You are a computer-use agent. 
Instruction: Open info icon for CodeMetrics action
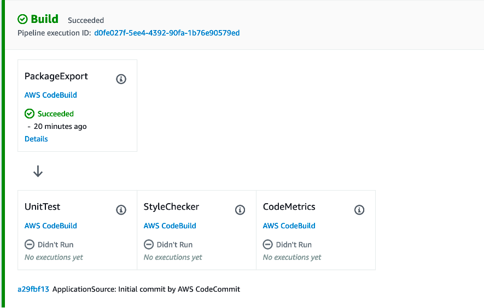pos(359,210)
